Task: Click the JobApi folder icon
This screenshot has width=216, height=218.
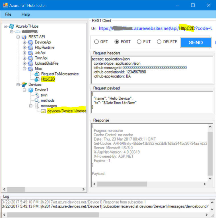Action: [30, 53]
